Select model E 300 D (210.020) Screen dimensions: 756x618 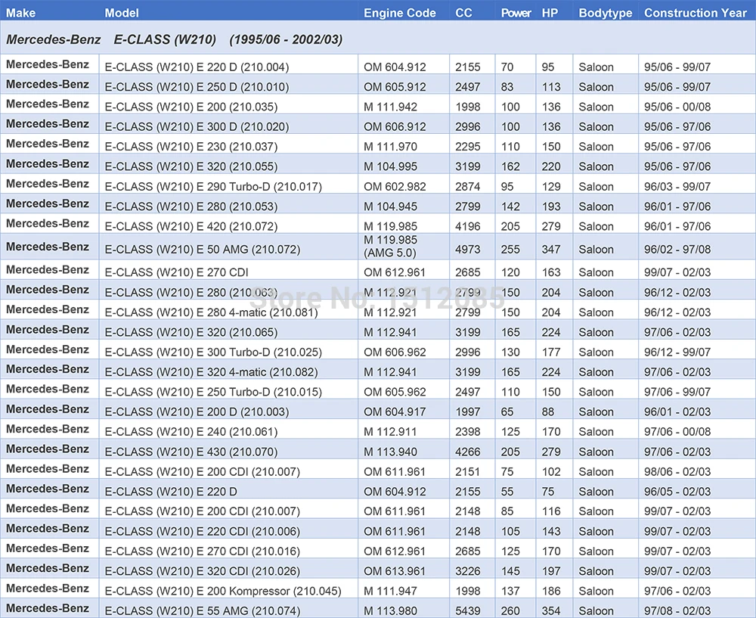pyautogui.click(x=197, y=126)
